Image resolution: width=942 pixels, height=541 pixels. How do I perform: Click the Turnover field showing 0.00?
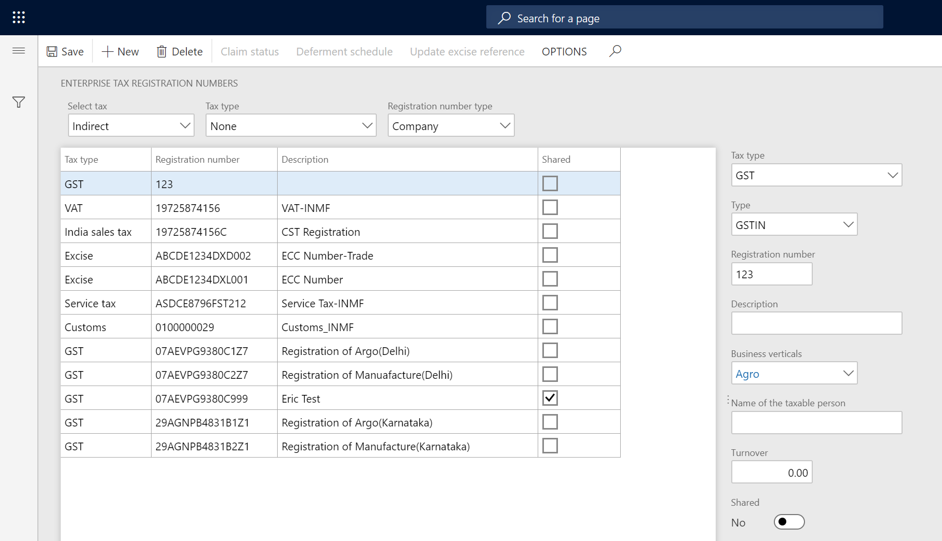pyautogui.click(x=772, y=472)
